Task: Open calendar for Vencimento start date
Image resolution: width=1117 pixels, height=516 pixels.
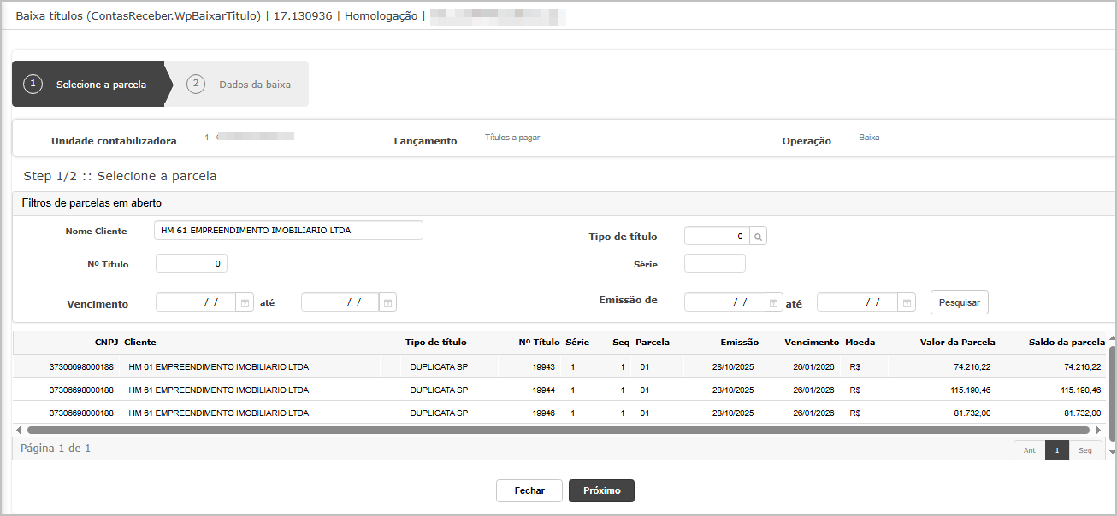Action: tap(245, 302)
